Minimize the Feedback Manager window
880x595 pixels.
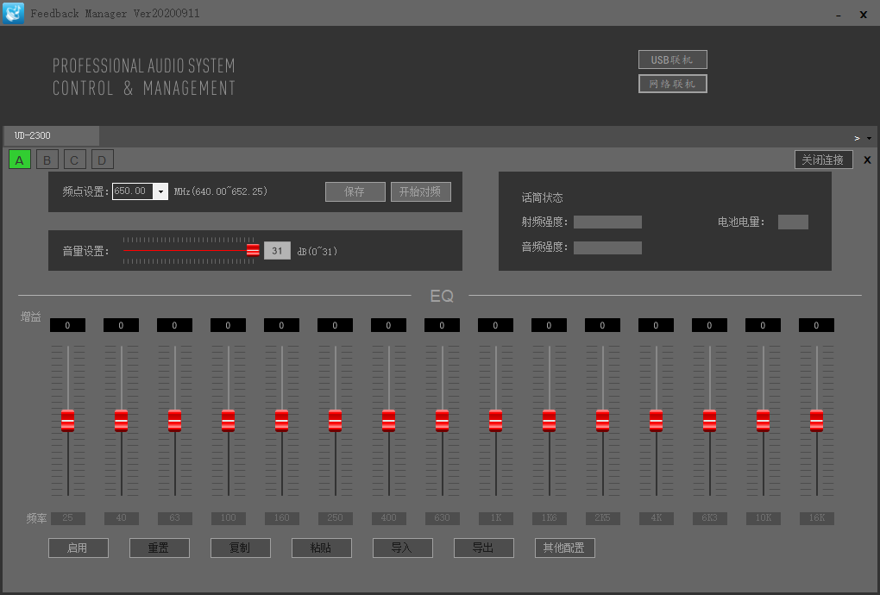pos(839,16)
